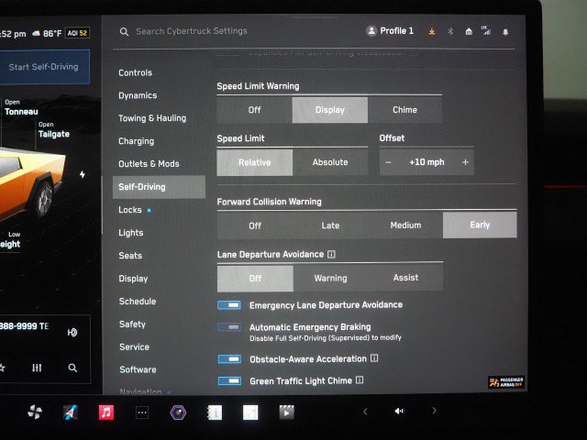Image resolution: width=587 pixels, height=440 pixels.
Task: Set Forward Collision Warning to Late
Action: point(330,225)
